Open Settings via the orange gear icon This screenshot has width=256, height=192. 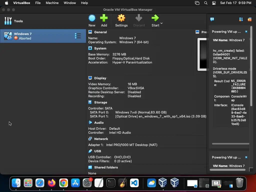(x=121, y=18)
